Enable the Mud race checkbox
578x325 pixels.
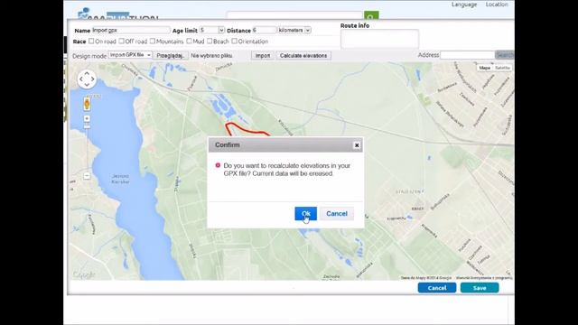click(189, 41)
